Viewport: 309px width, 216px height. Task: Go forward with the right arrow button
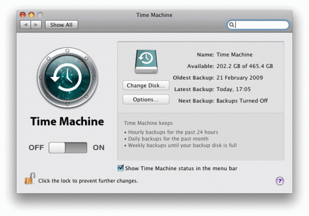coord(36,25)
